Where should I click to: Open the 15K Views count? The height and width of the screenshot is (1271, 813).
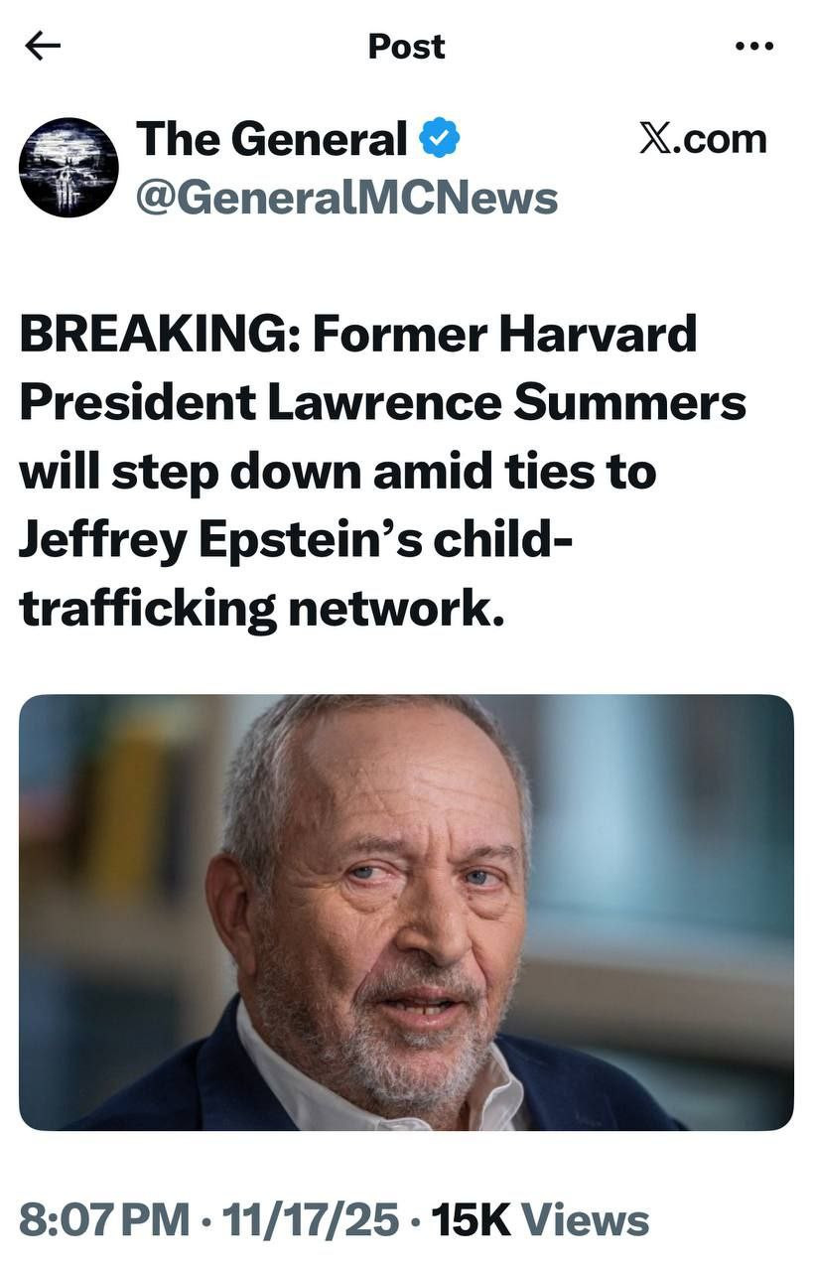tap(540, 1219)
